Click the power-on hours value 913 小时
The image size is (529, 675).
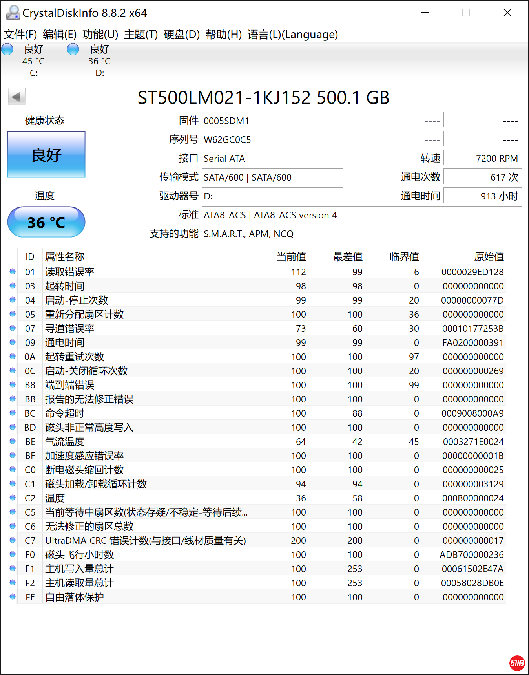pos(482,196)
